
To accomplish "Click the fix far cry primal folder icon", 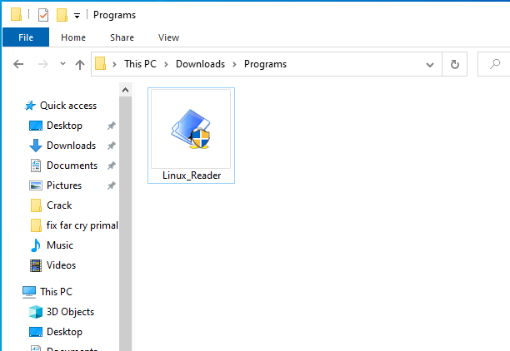I will point(36,225).
